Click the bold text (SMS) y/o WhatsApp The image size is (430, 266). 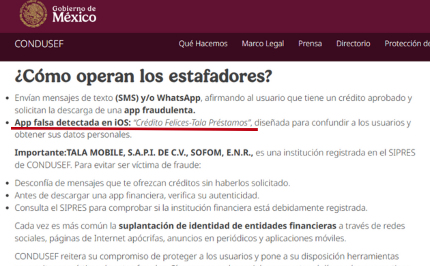coord(158,98)
